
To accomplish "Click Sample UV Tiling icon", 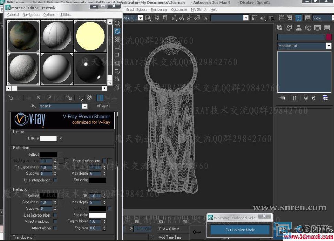I will tap(117, 47).
